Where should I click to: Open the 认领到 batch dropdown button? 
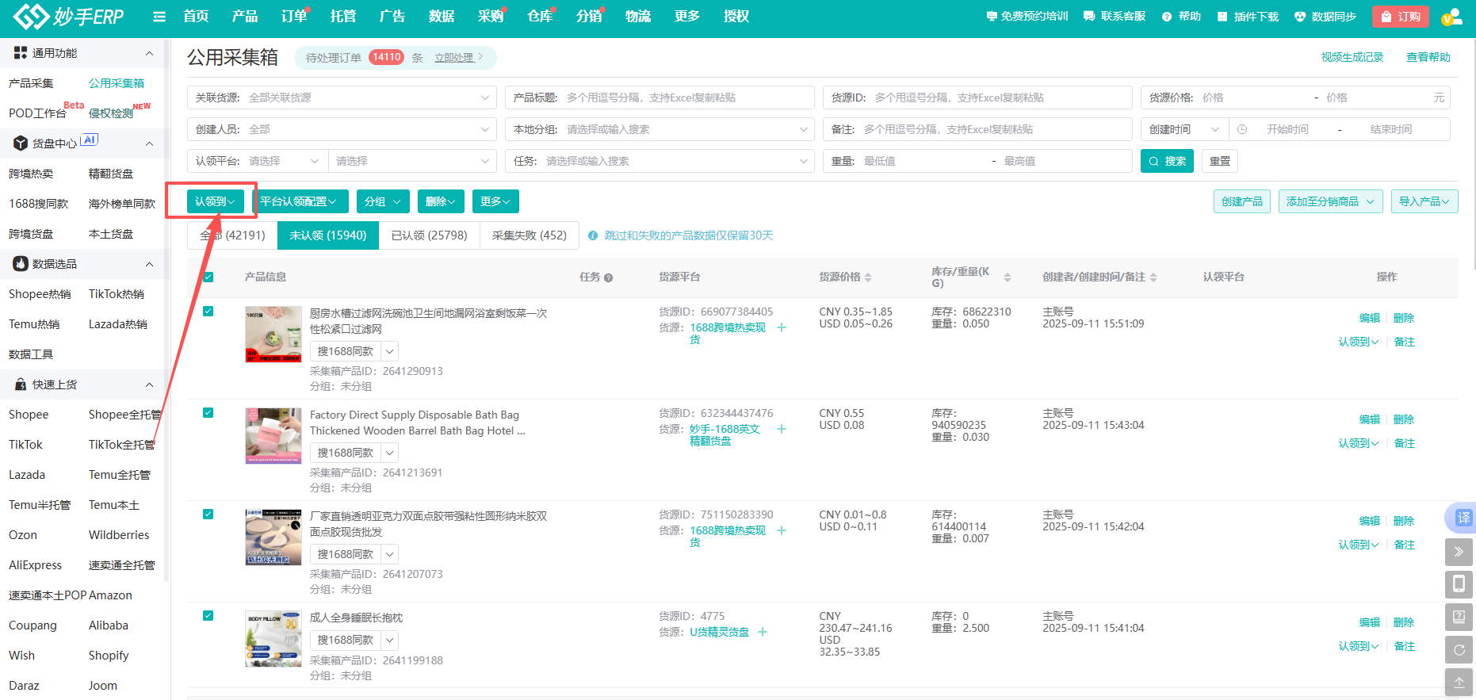(215, 201)
